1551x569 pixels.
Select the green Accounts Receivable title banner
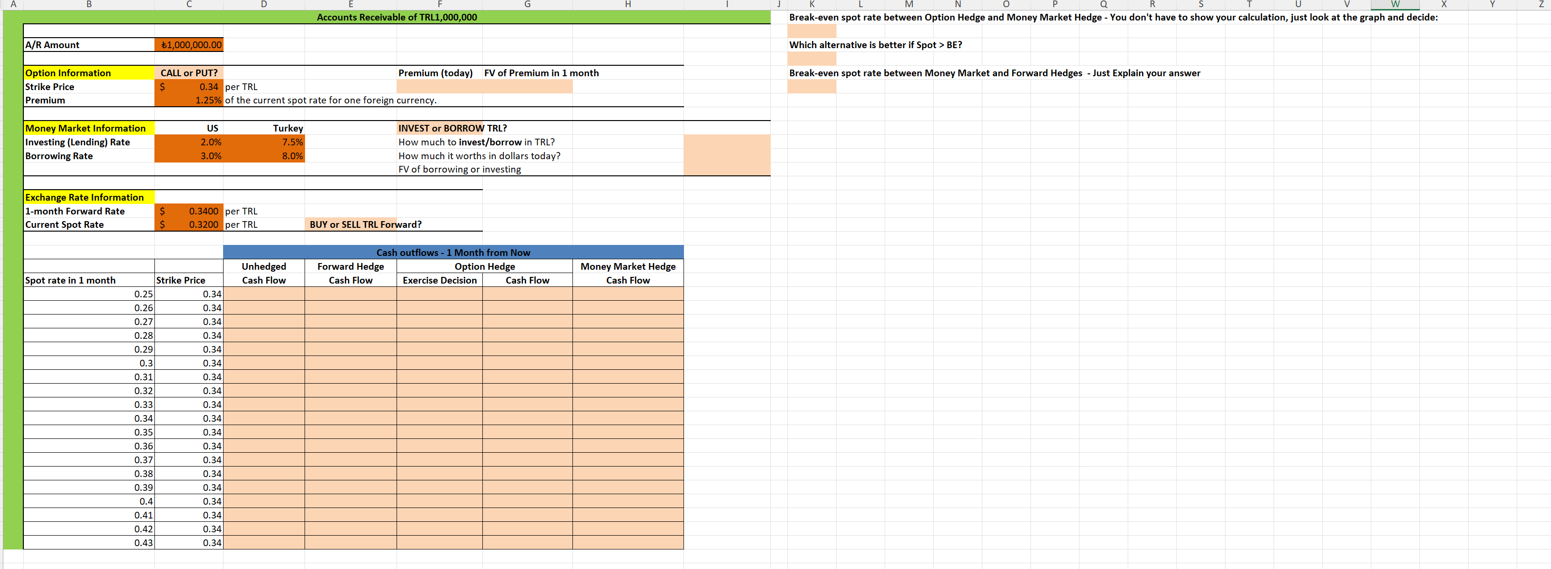click(x=398, y=17)
